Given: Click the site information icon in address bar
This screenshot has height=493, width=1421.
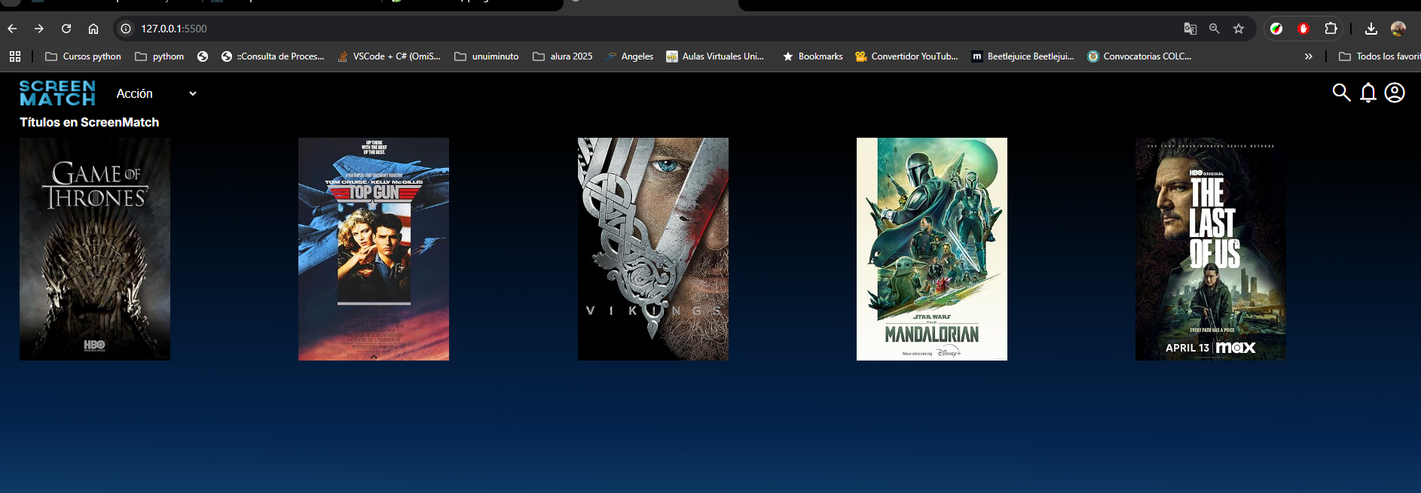Looking at the screenshot, I should tap(126, 29).
